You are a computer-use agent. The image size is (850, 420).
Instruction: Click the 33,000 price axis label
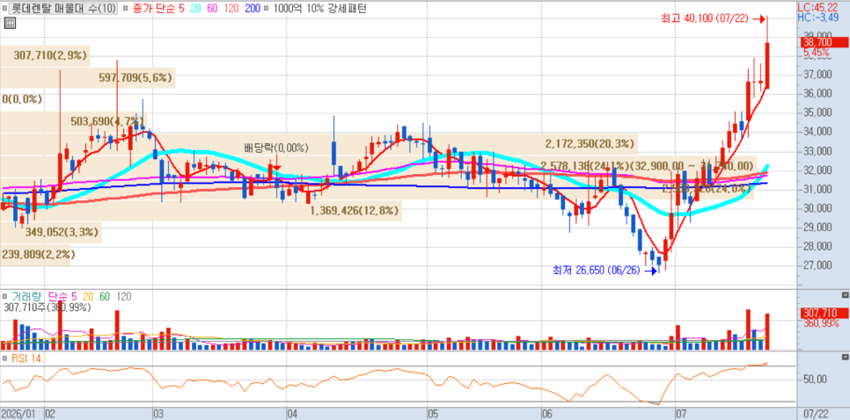pos(817,151)
